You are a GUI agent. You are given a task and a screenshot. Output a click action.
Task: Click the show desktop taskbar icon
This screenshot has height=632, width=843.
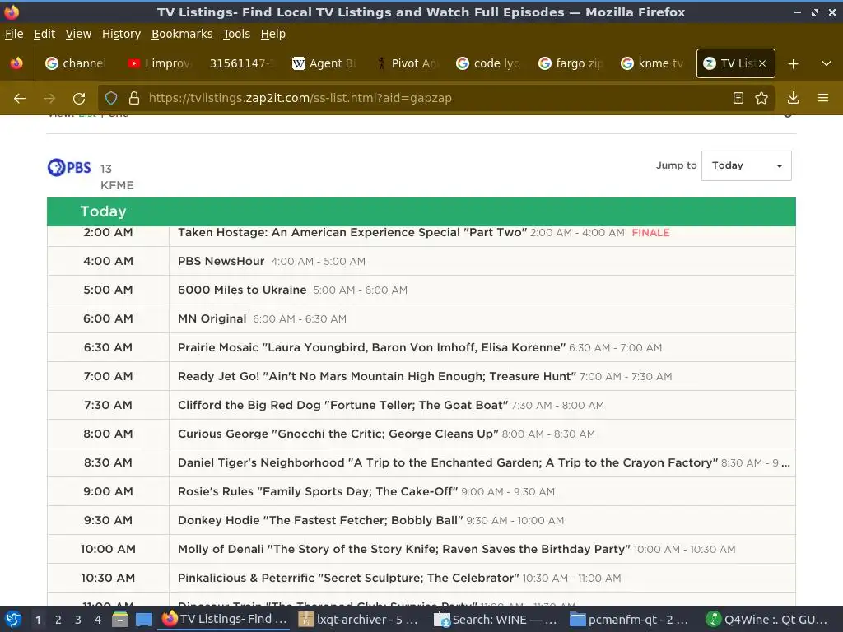tap(144, 619)
